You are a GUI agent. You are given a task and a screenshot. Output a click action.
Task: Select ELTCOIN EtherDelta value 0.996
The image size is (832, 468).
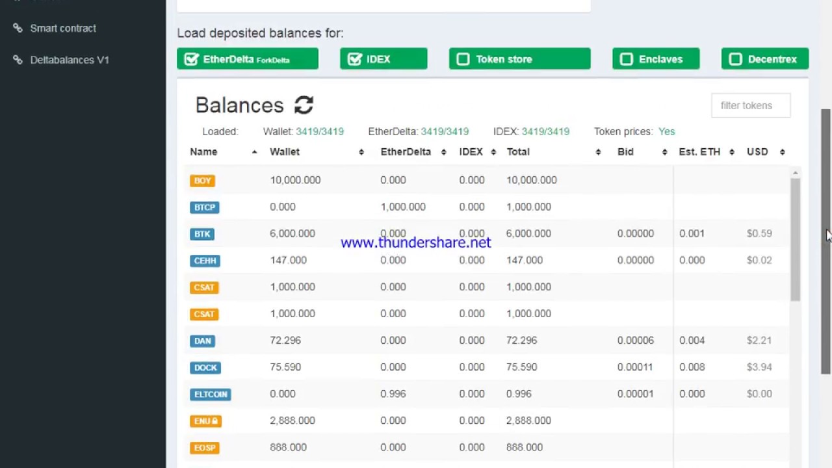393,393
